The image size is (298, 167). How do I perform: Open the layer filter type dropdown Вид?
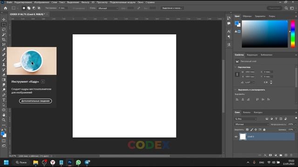245,119
